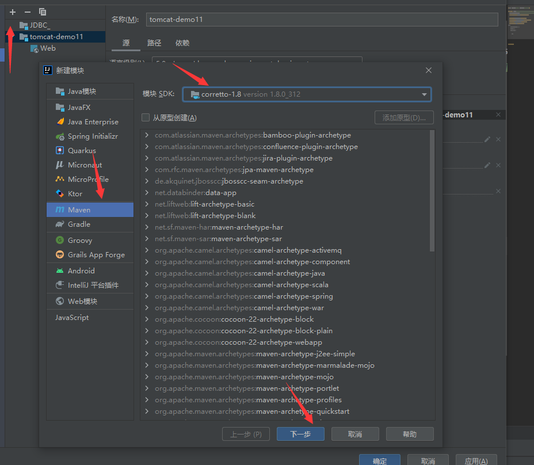Expand bamboo-plugin-archetype entry
This screenshot has height=465, width=534.
tap(147, 135)
